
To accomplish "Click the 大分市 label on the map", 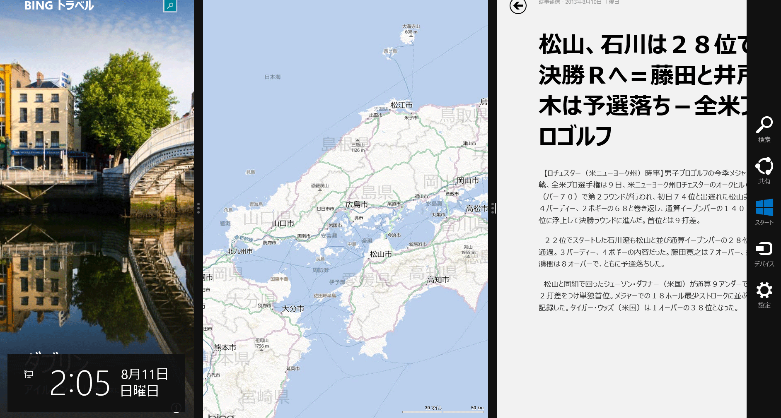I will [293, 309].
